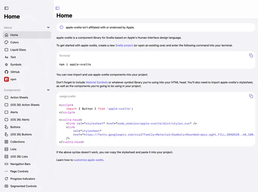Copy the Terminal npm command

[251, 55]
